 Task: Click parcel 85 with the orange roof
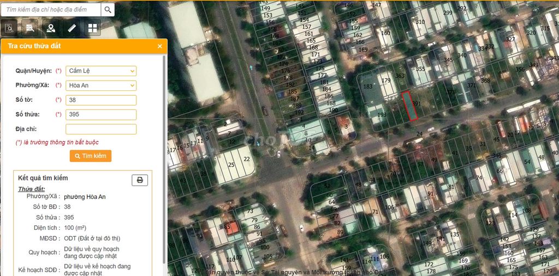[x=227, y=226]
